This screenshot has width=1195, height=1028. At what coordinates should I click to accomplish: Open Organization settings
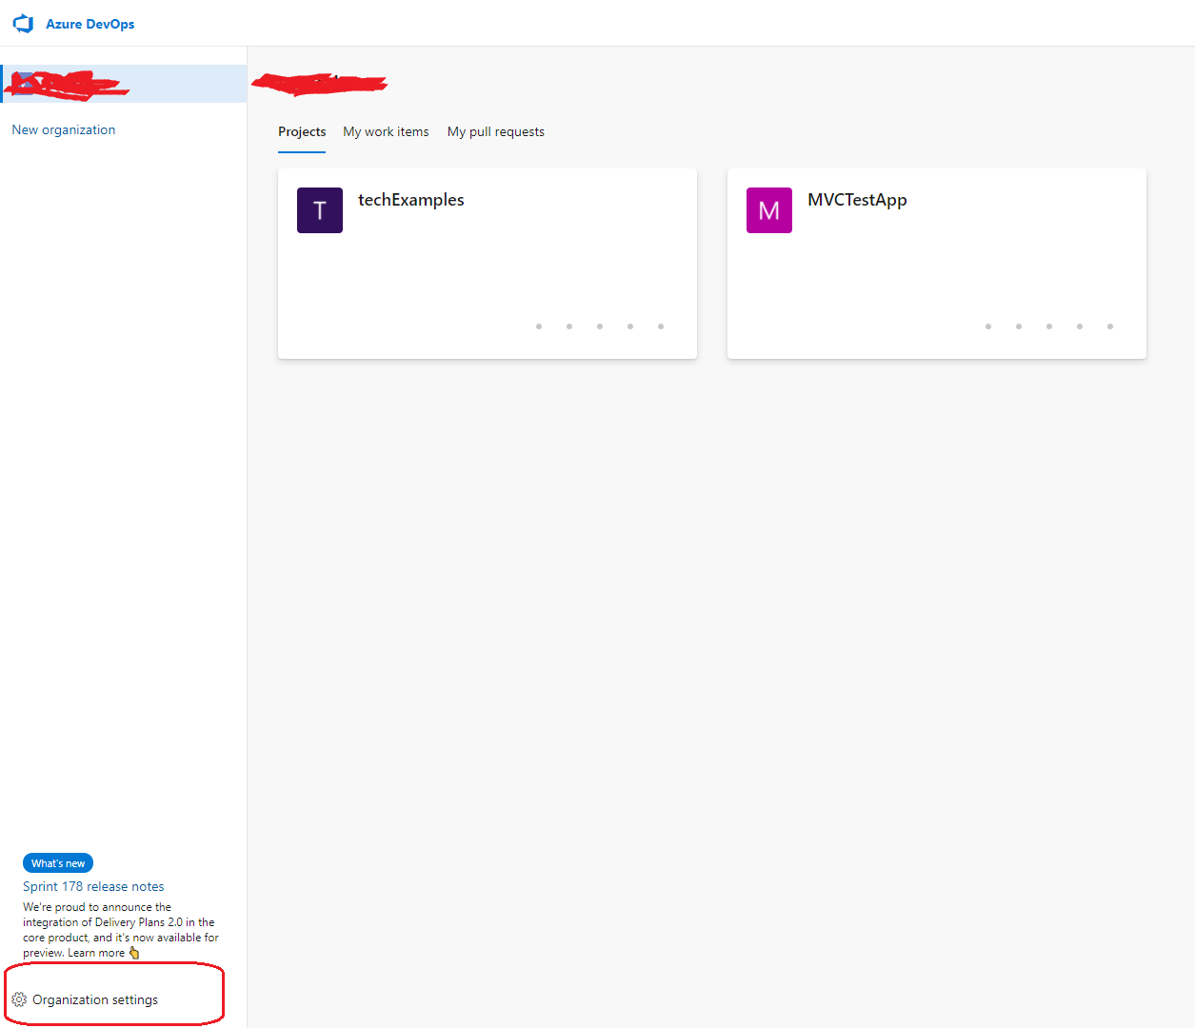pyautogui.click(x=95, y=999)
